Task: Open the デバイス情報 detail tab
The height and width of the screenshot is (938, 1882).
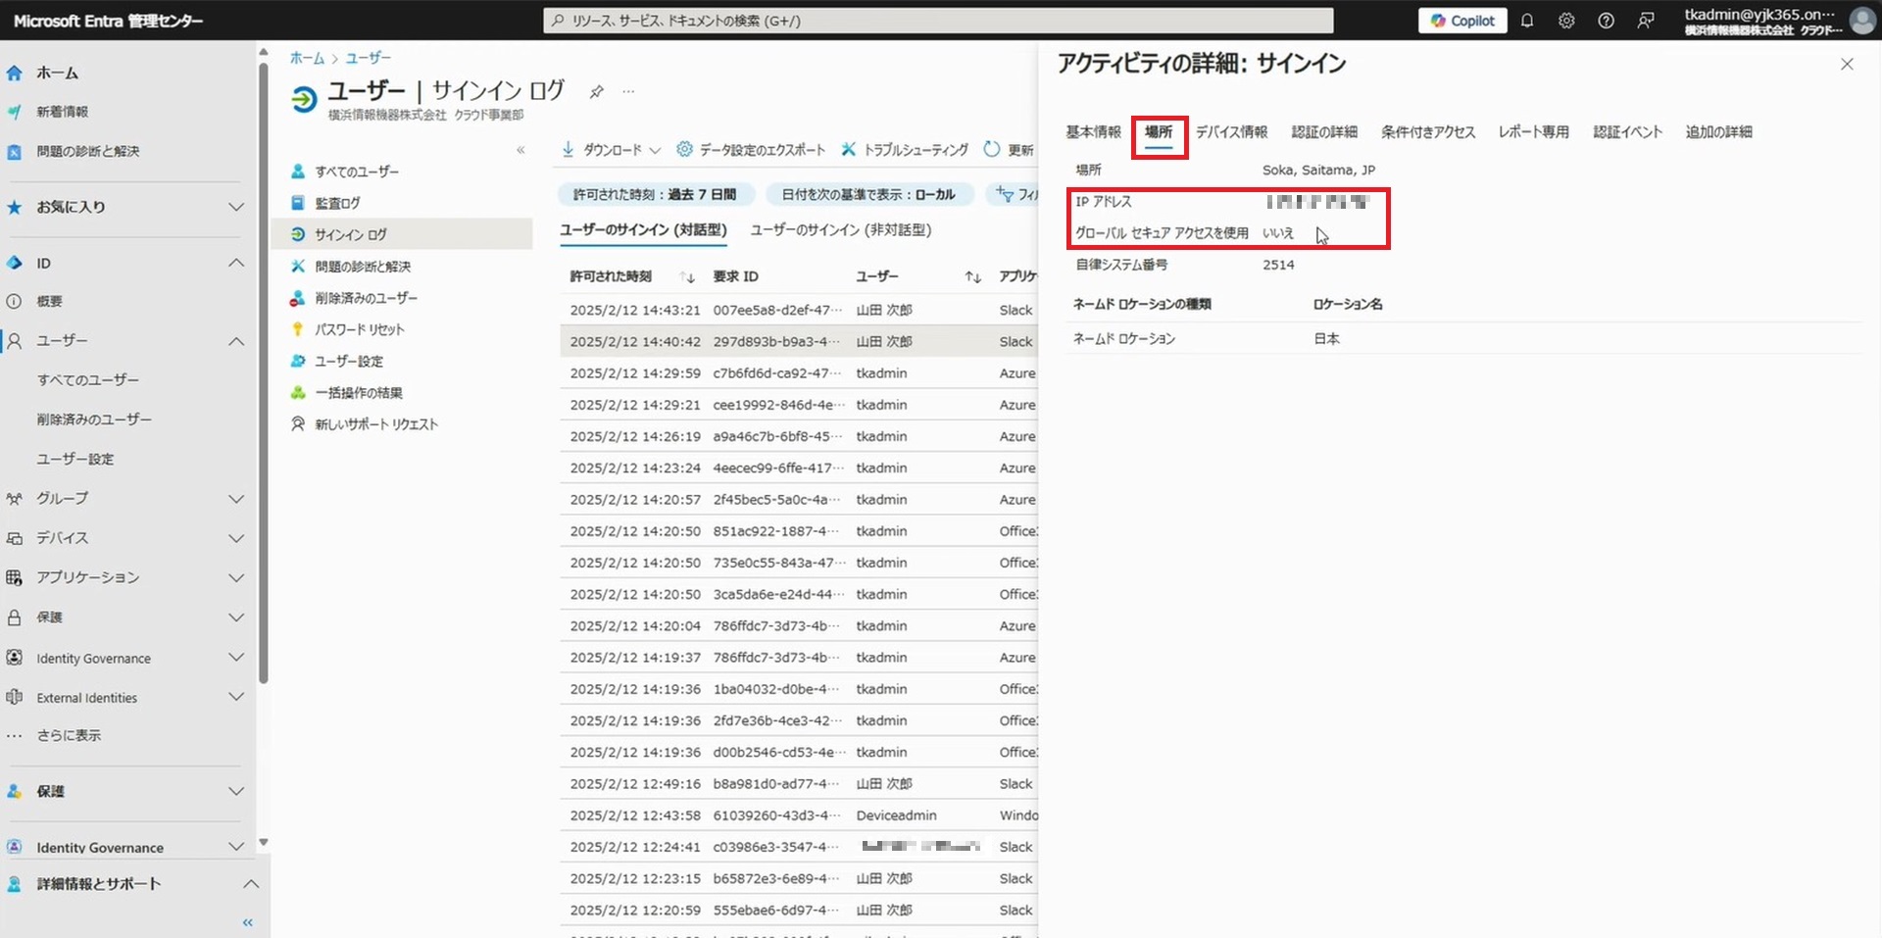Action: [1231, 132]
